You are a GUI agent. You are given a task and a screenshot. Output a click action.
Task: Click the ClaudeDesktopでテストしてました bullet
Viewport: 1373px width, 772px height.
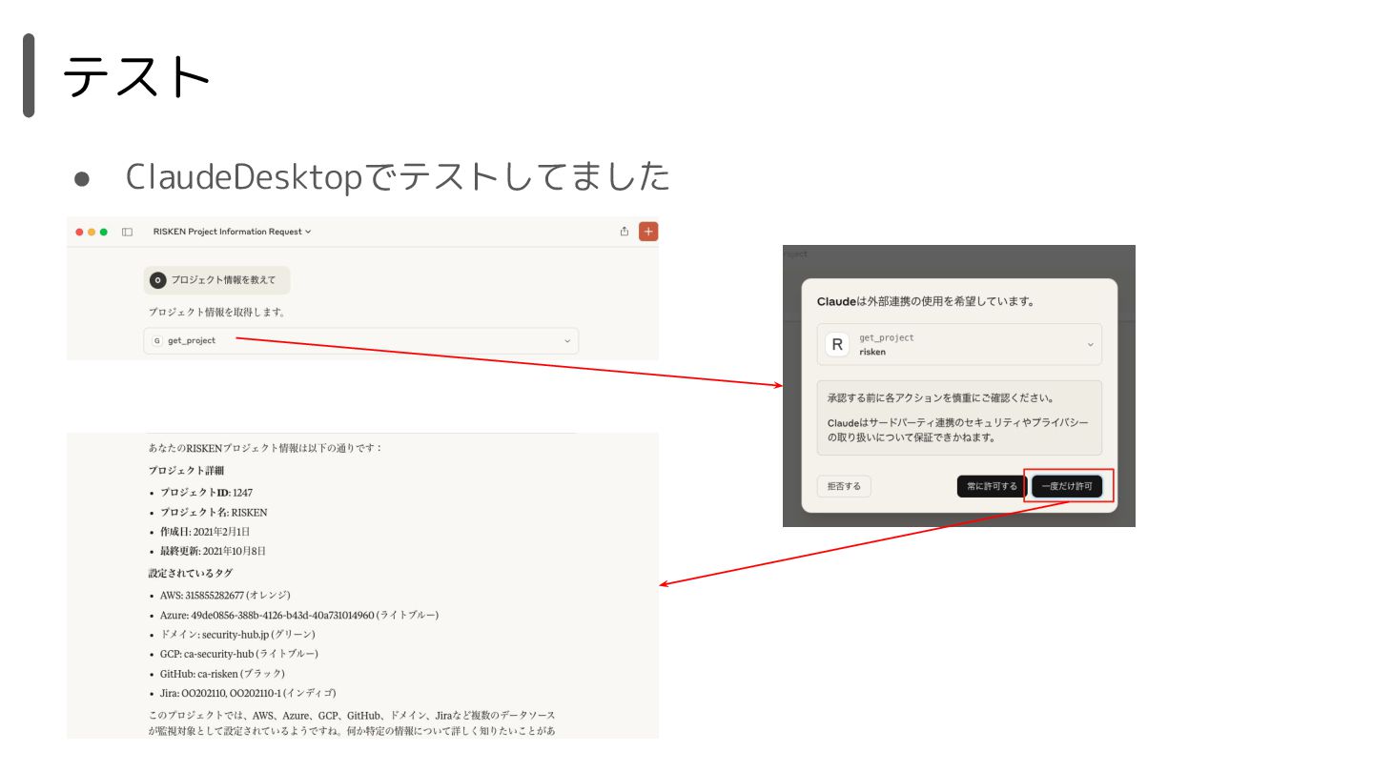(398, 176)
